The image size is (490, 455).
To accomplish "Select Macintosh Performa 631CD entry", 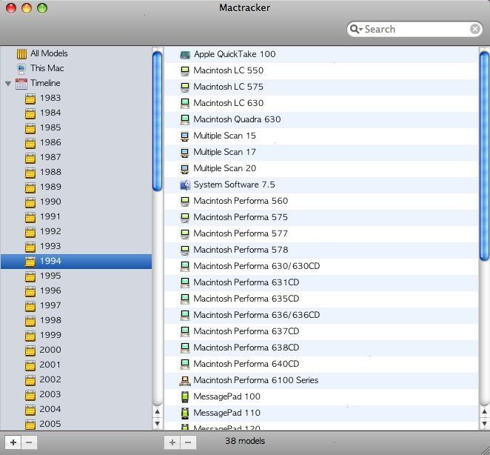I will click(x=321, y=282).
